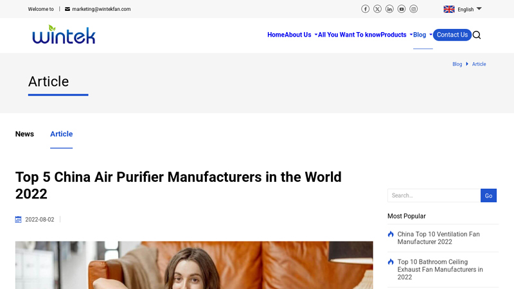Click the Most Popular heading
This screenshot has width=514, height=289.
(x=407, y=216)
